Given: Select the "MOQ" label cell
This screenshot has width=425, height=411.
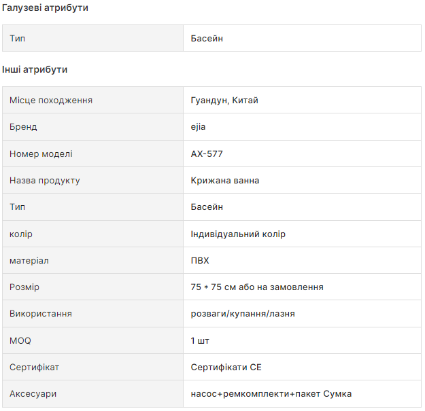Looking at the screenshot, I should (20, 340).
